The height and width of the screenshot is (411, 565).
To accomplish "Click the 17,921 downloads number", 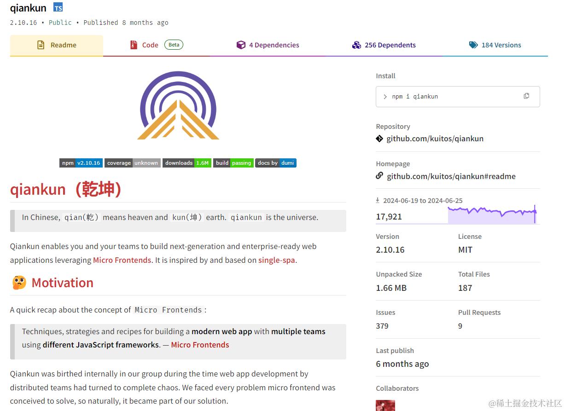I will 389,216.
